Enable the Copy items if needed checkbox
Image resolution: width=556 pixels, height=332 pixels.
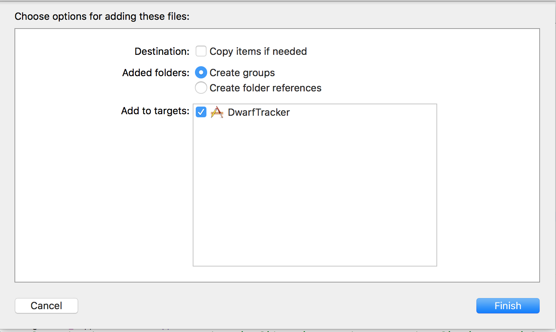coord(201,51)
